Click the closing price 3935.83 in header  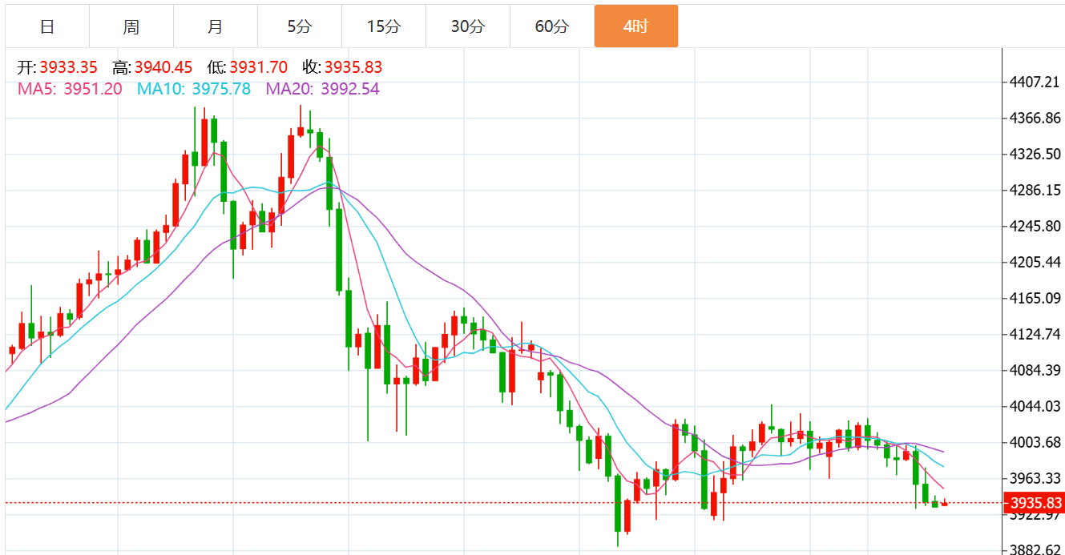tap(353, 67)
